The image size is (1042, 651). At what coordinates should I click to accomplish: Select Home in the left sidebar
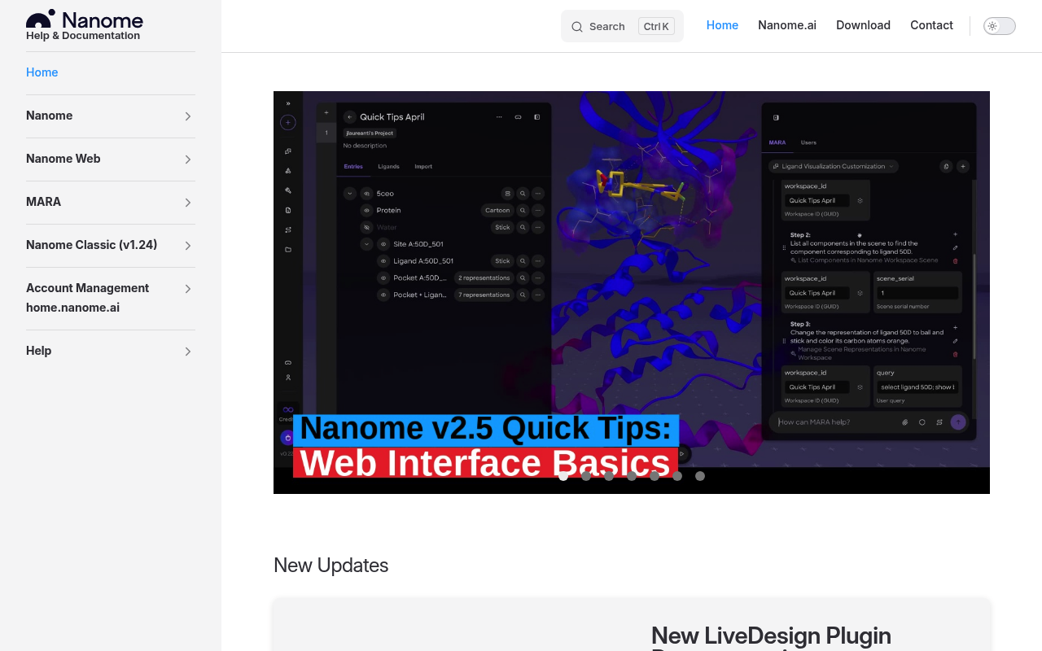(x=42, y=72)
